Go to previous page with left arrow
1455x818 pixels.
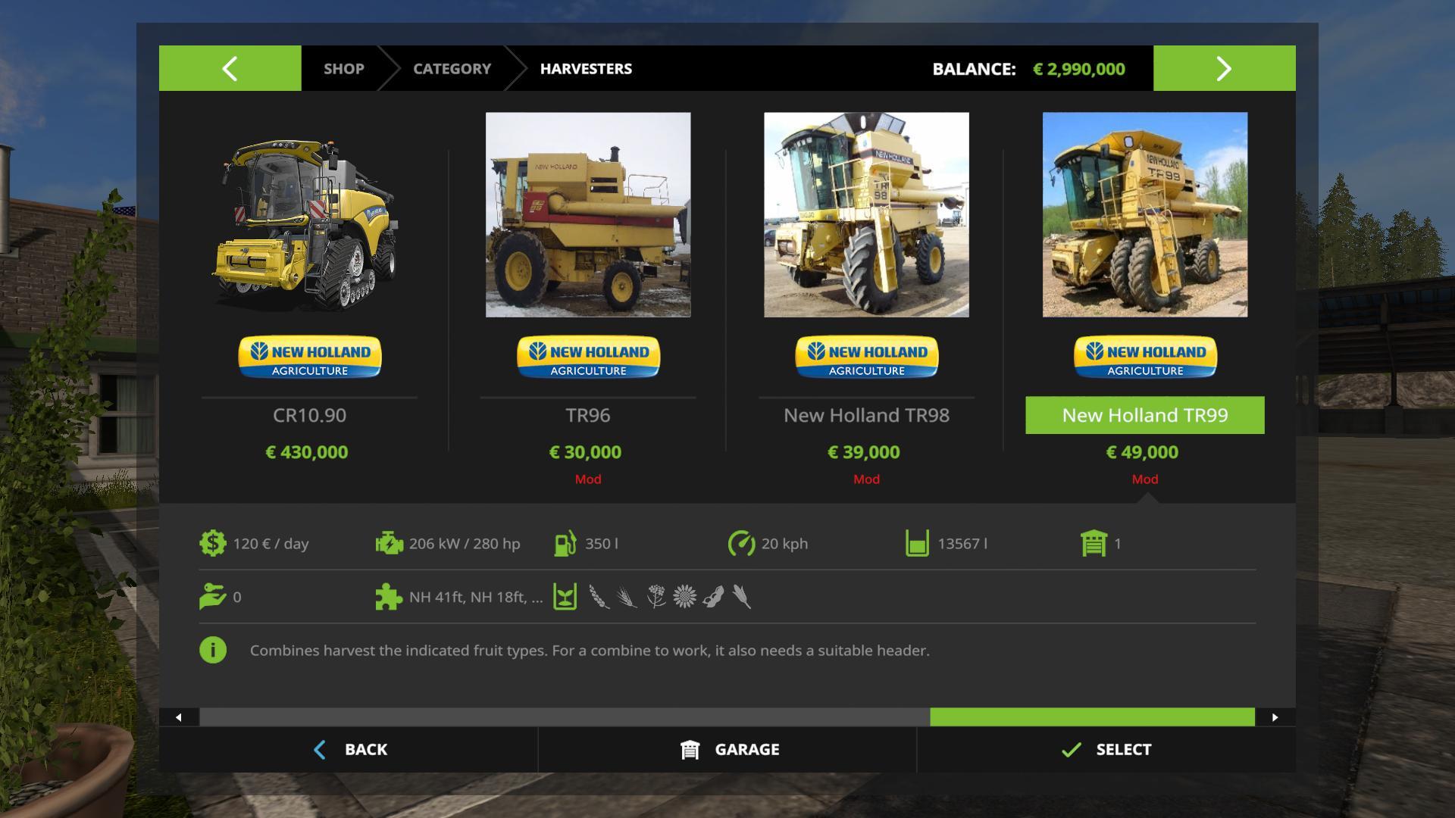tap(230, 68)
